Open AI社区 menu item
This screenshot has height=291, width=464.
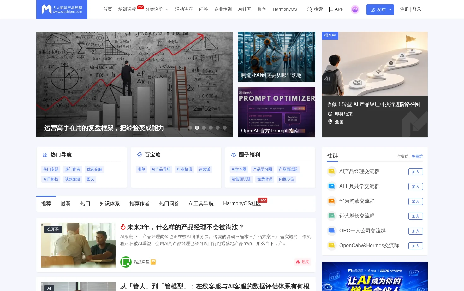[245, 9]
